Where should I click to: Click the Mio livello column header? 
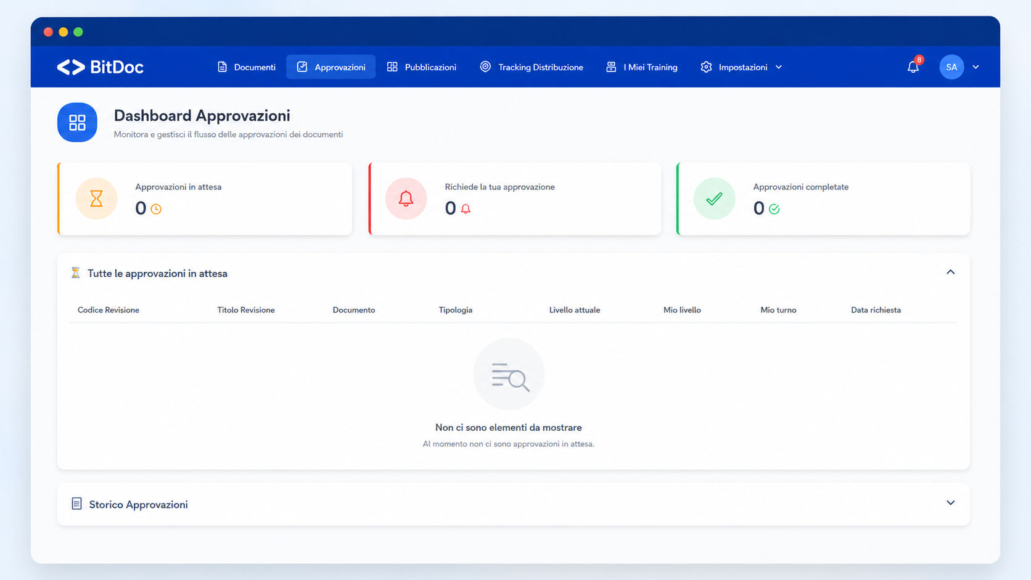coord(682,310)
